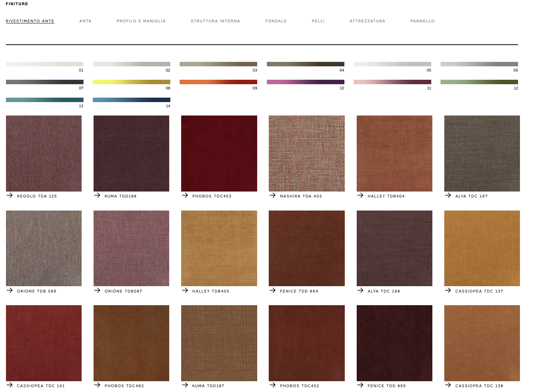Click the arrow icon beside REGOLO TDA 125

point(10,195)
